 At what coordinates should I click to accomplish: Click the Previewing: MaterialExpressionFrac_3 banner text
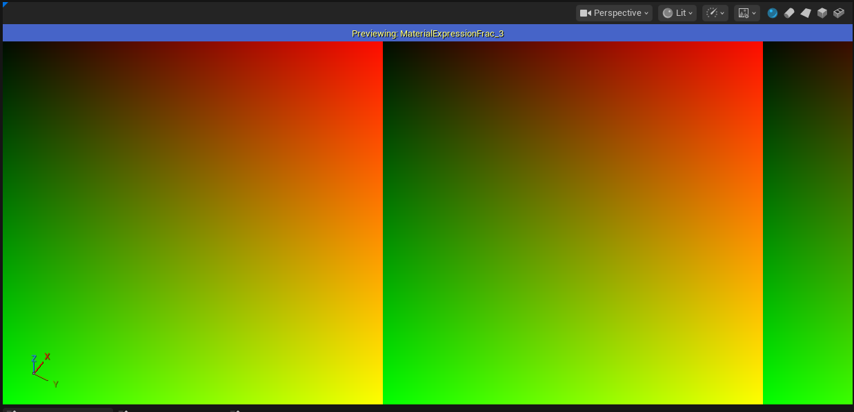point(428,33)
